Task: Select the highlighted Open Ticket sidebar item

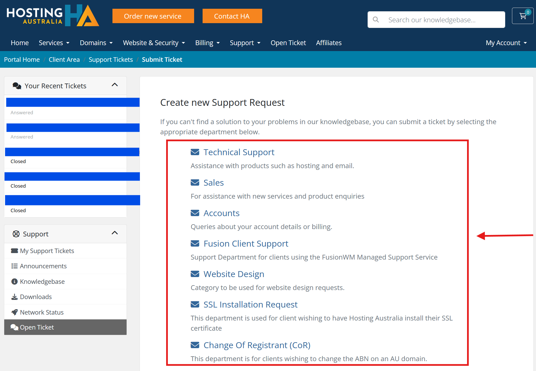Action: coord(66,327)
